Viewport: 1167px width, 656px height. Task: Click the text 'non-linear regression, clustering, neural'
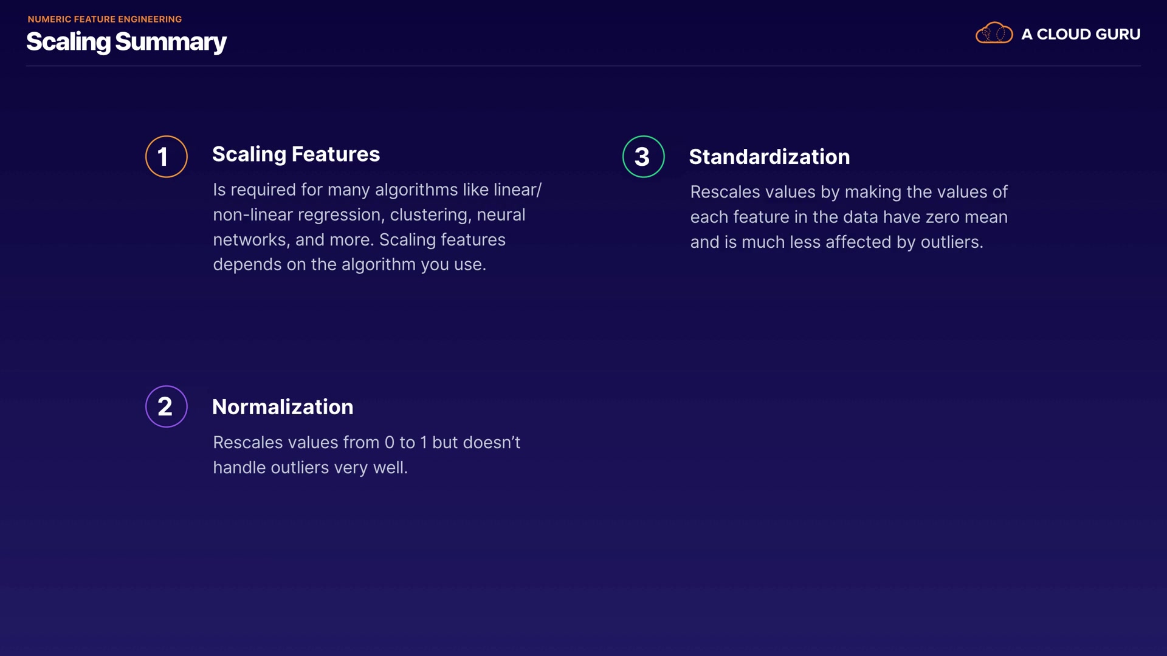coord(368,214)
